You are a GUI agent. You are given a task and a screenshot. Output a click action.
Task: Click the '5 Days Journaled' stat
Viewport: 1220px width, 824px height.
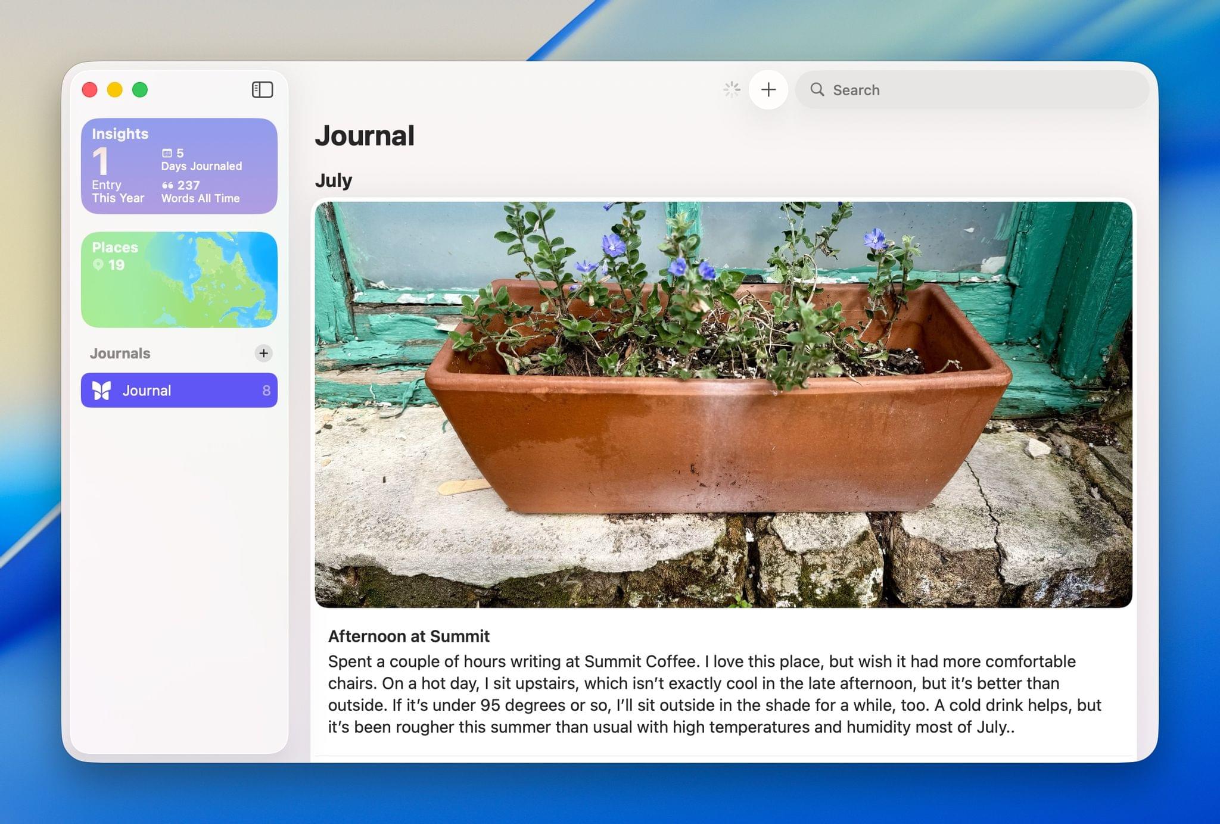201,160
